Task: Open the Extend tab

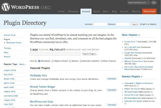Action: pos(86,11)
